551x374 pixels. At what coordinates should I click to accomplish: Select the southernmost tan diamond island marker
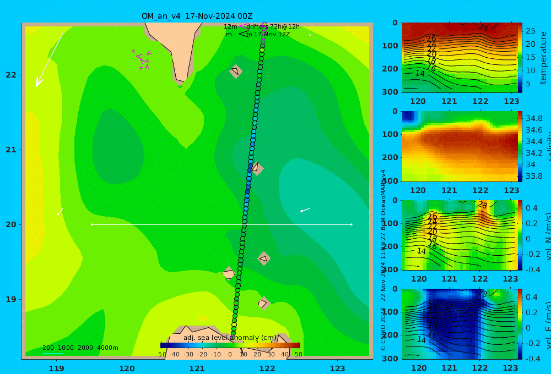[x=264, y=303]
